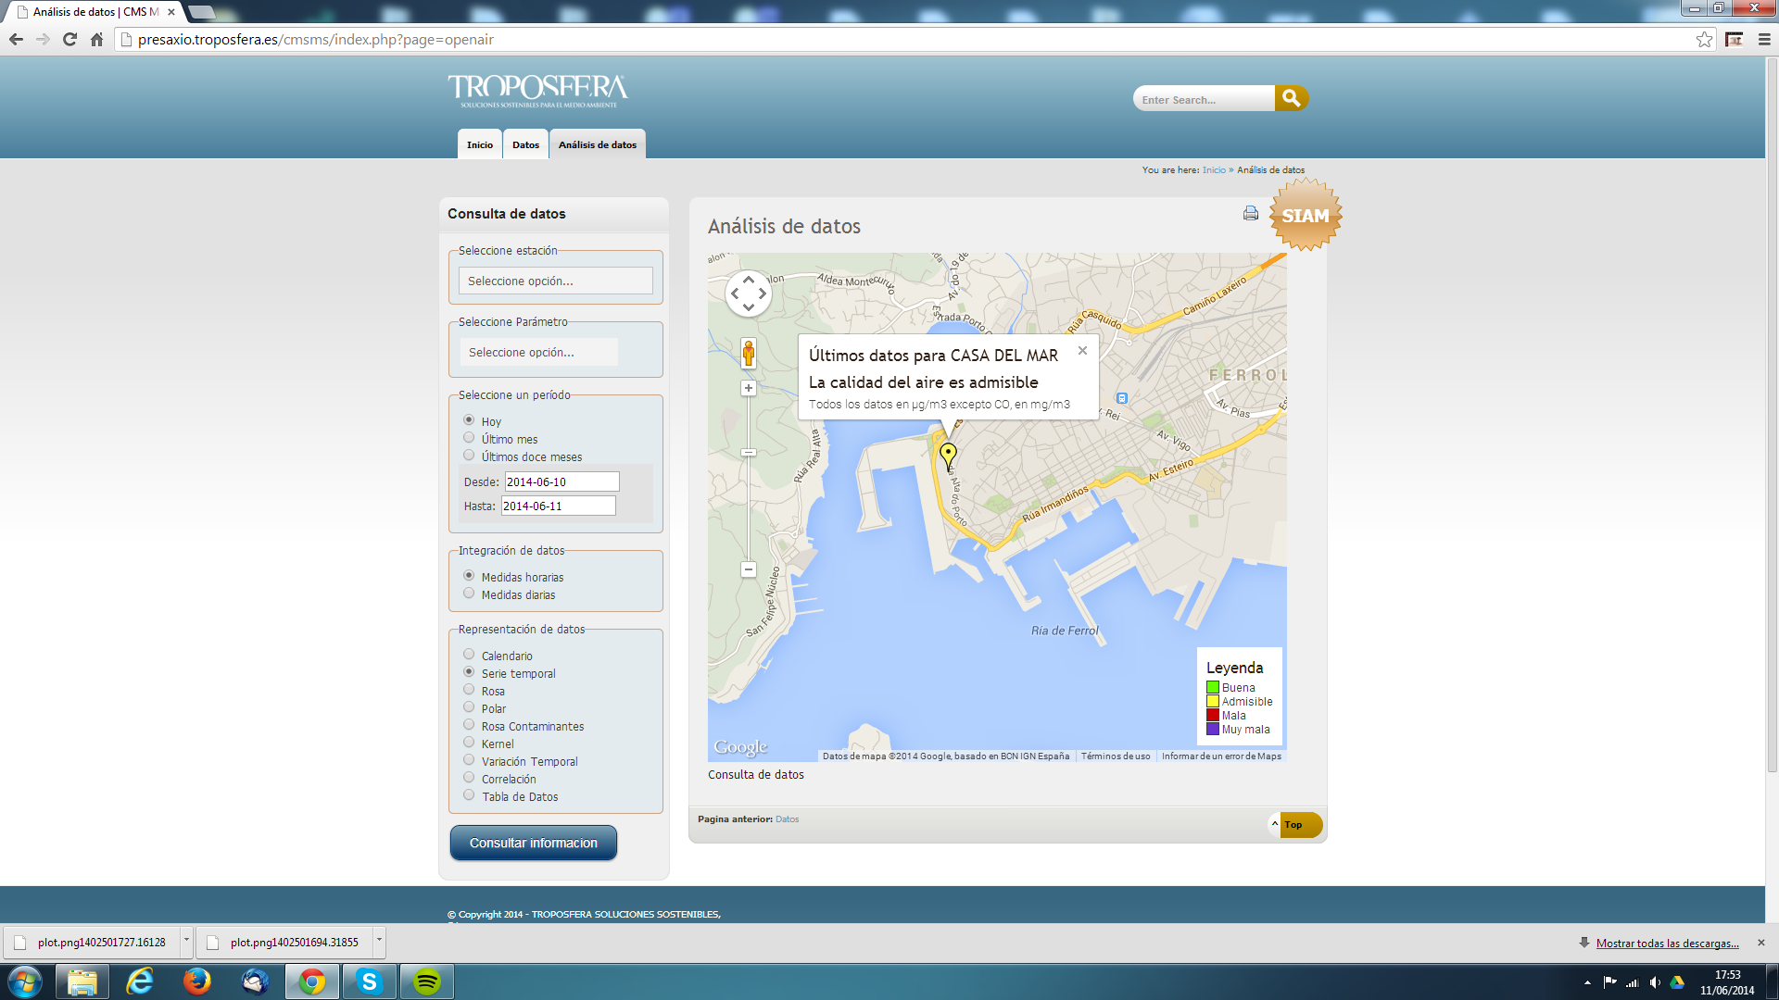Open the Seleccione estación dropdown
The height and width of the screenshot is (1000, 1779).
tap(556, 281)
